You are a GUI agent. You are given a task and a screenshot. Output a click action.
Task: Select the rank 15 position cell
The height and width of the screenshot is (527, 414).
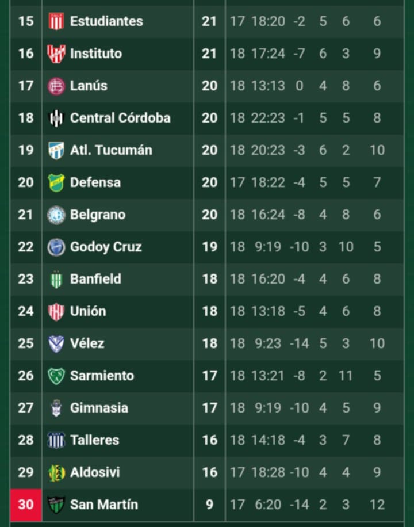pos(26,21)
